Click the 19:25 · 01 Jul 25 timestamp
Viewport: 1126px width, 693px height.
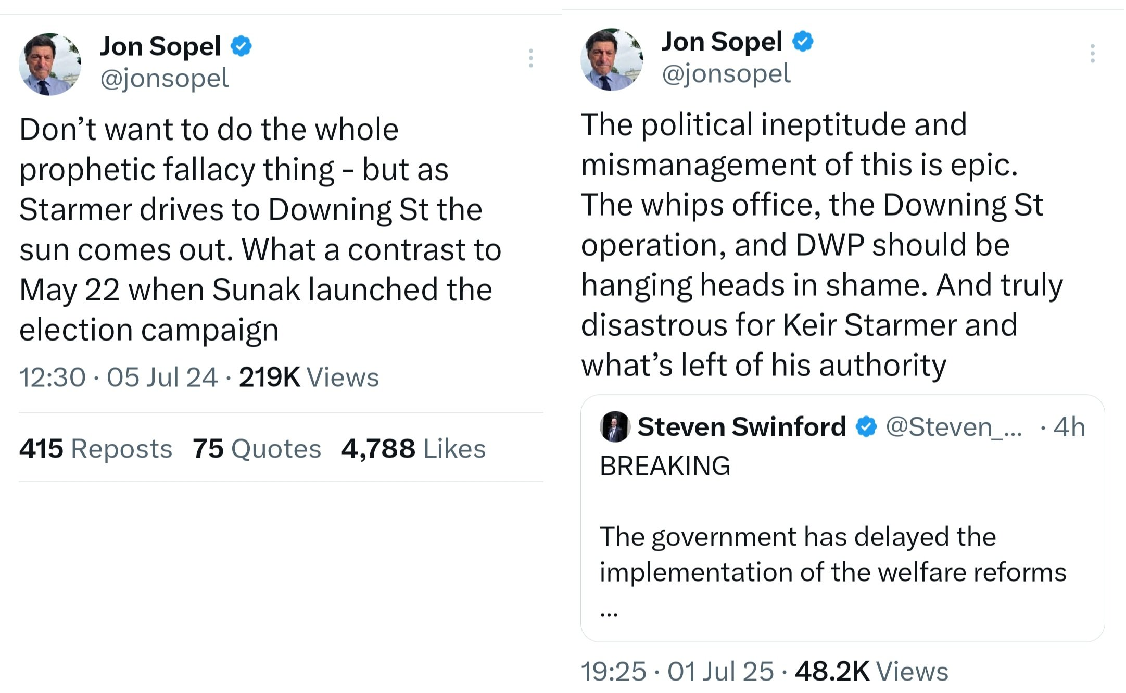[x=677, y=671]
